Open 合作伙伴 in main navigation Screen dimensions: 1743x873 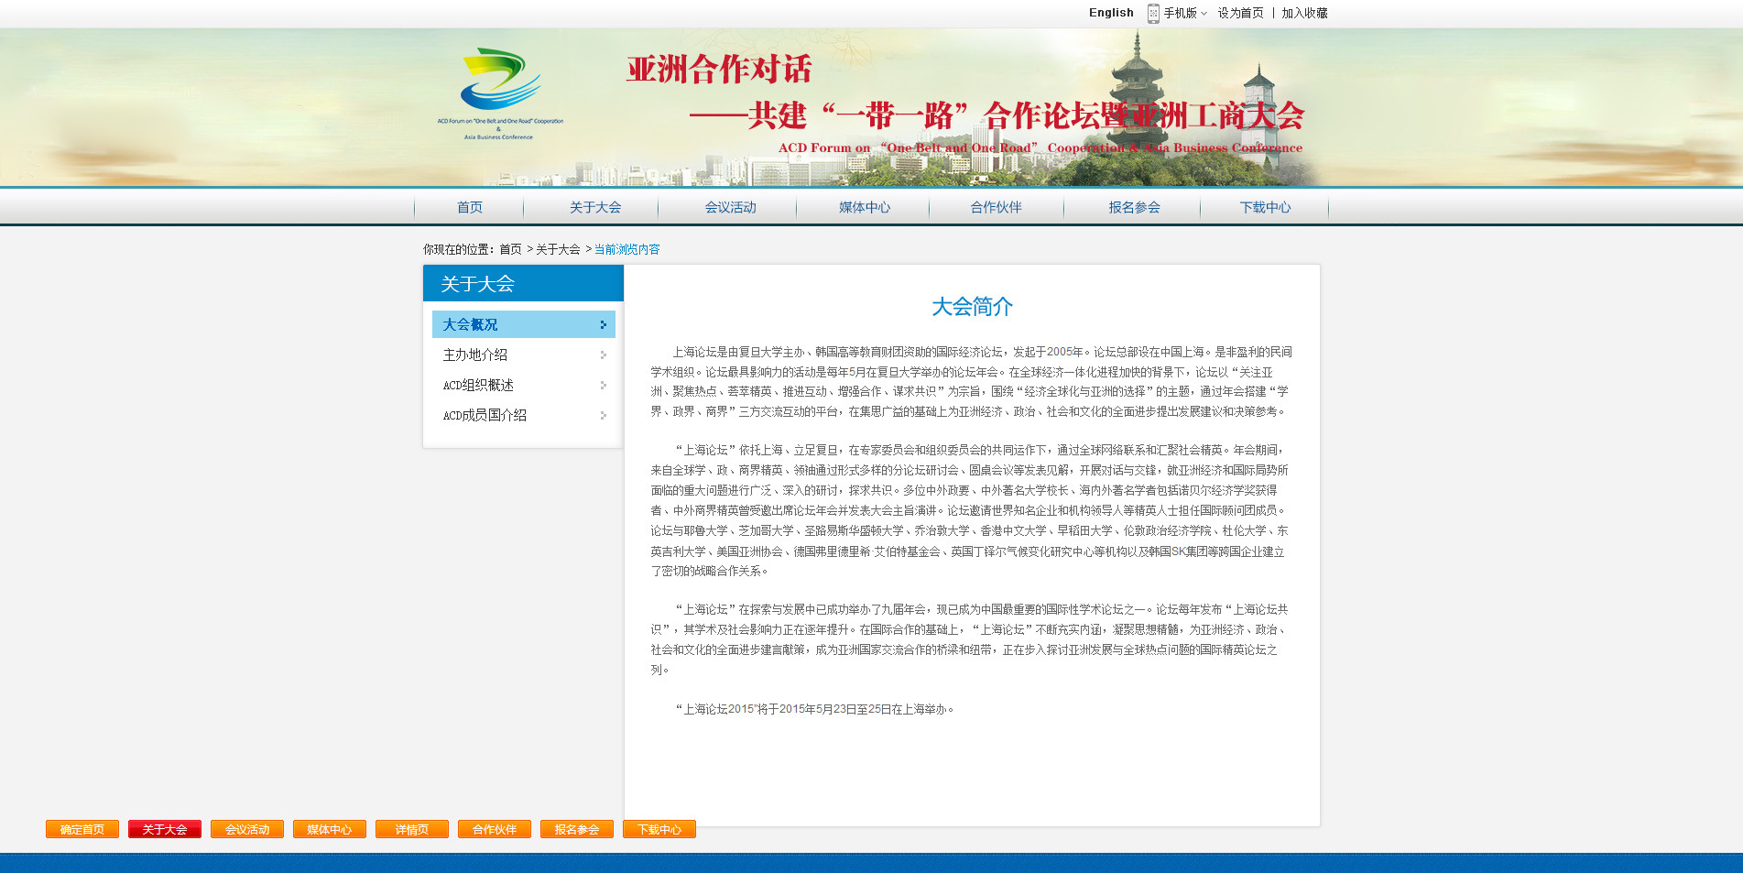click(x=996, y=207)
